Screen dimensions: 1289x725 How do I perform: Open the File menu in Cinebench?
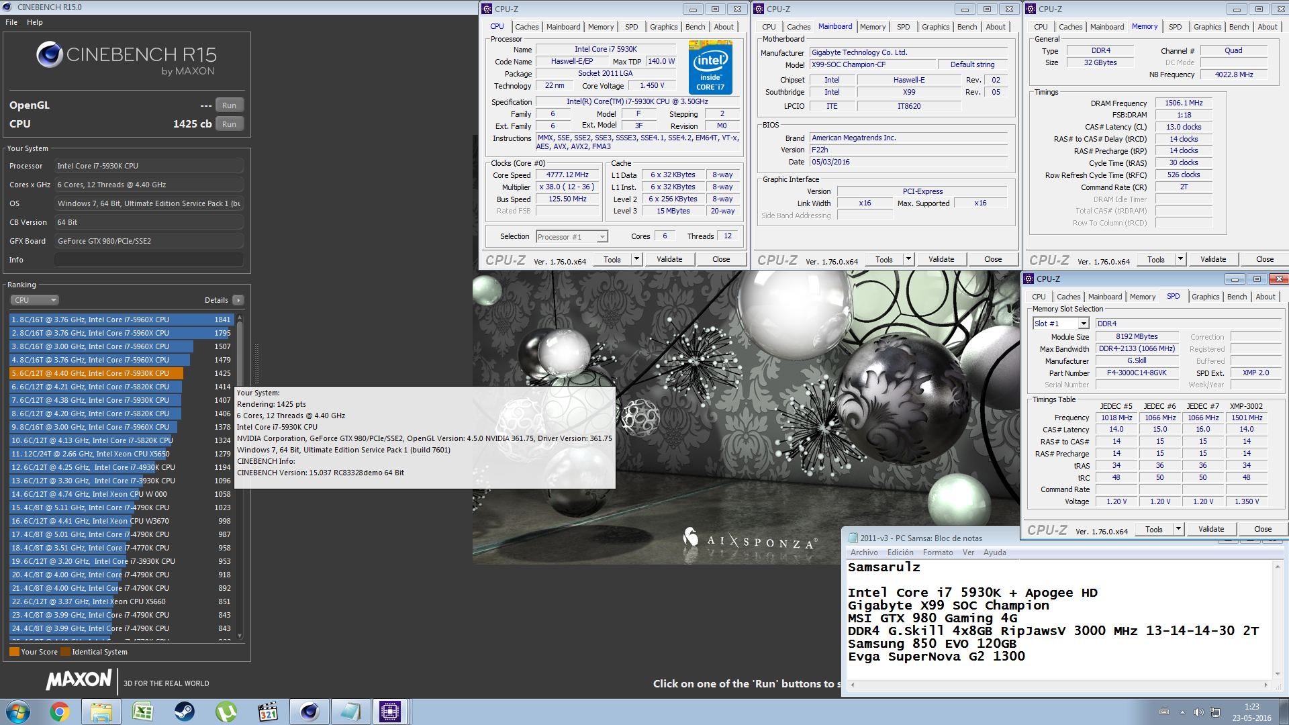point(11,22)
